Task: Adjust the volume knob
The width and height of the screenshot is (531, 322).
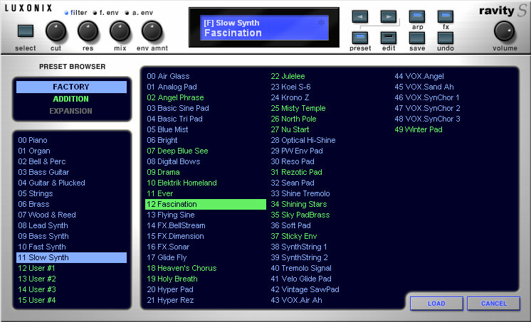Action: pyautogui.click(x=504, y=31)
